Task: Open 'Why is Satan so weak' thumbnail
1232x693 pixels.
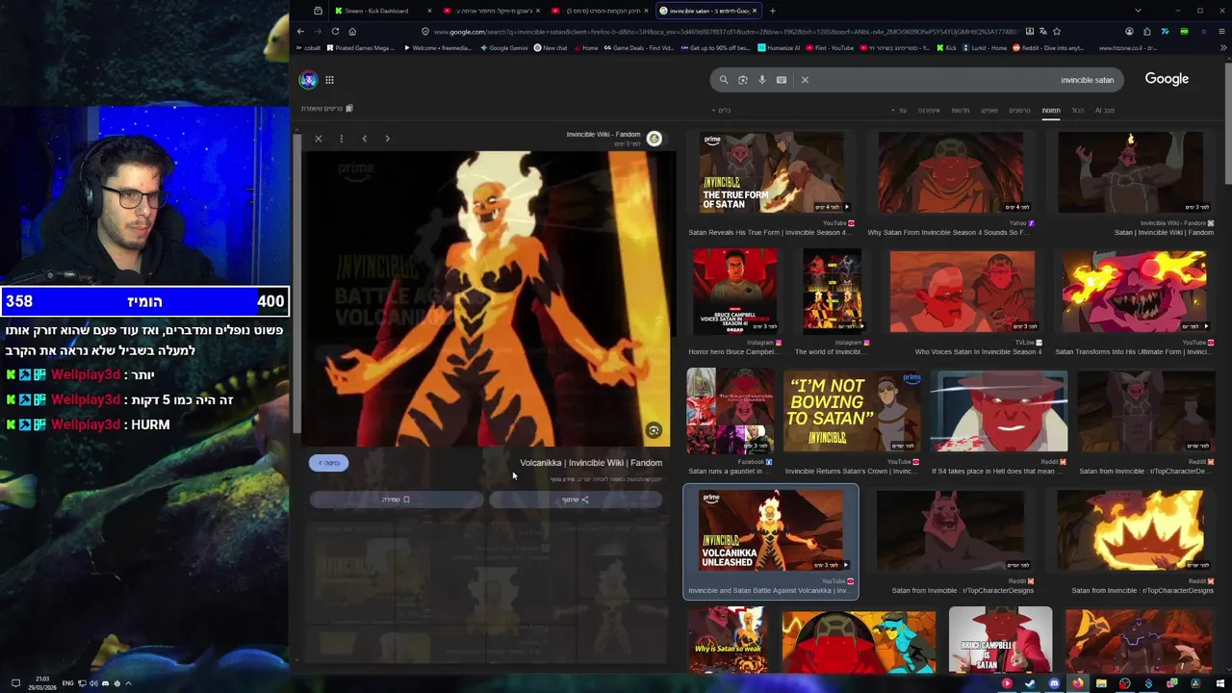Action: point(727,639)
